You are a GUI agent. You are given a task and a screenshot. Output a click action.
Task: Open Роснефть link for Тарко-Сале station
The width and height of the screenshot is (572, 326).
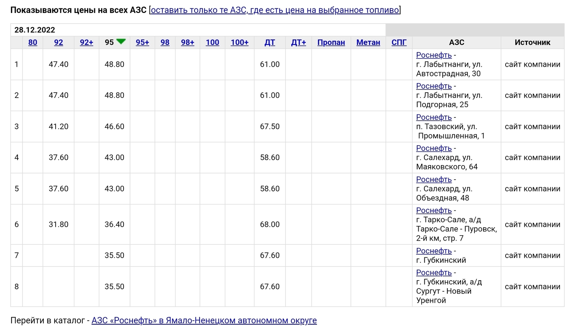pyautogui.click(x=434, y=210)
